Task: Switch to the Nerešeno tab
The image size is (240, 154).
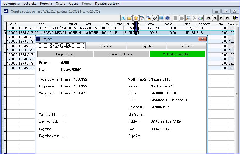Action: coord(106,46)
